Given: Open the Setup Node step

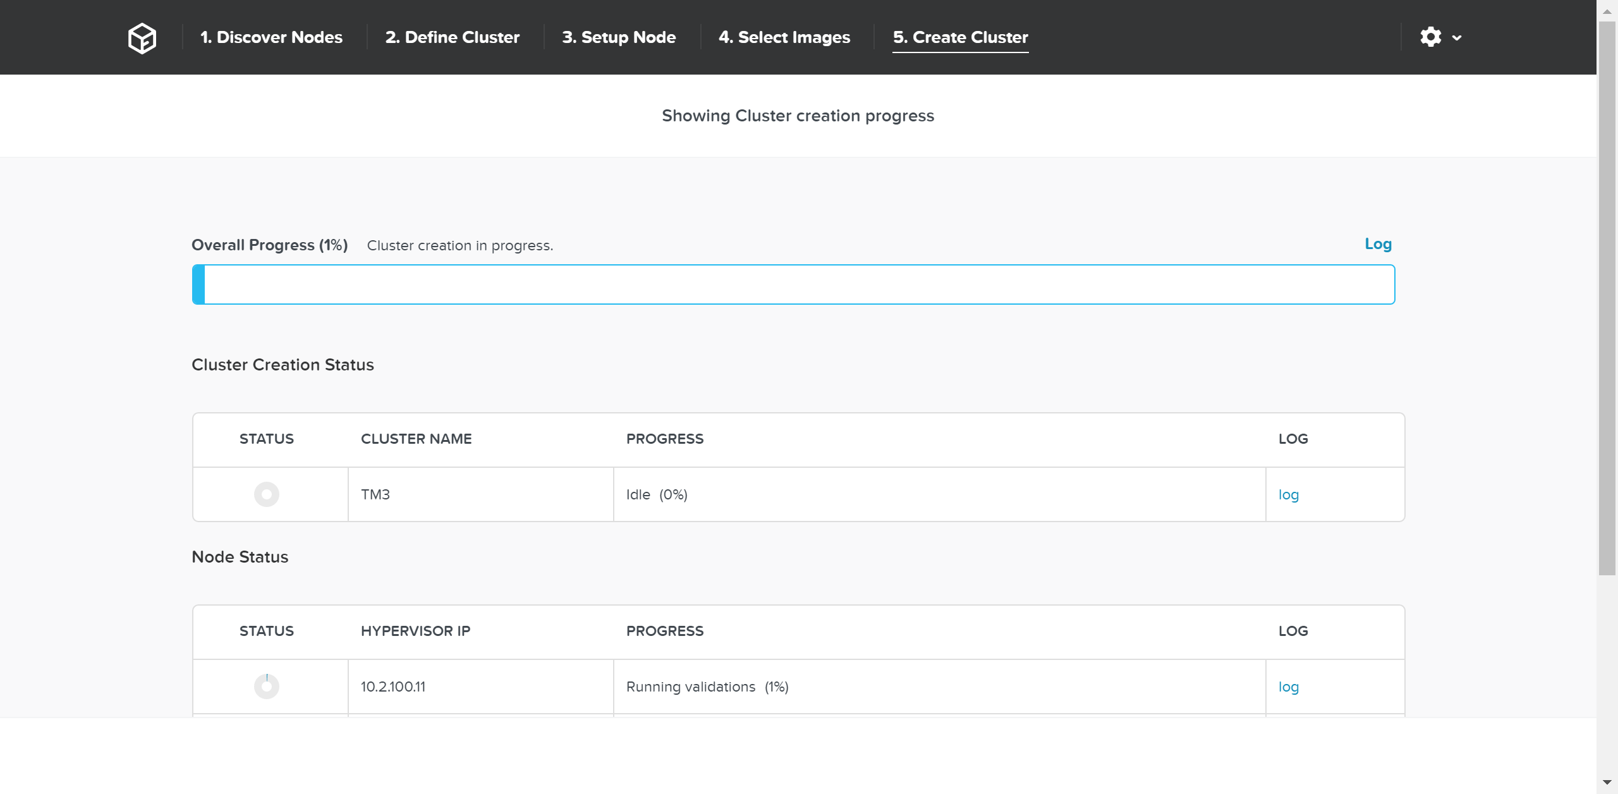Looking at the screenshot, I should (x=619, y=37).
